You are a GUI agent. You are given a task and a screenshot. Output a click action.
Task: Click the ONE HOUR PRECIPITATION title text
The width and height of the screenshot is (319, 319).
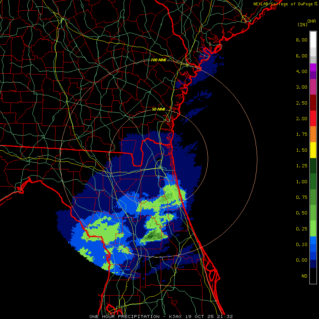point(124,317)
